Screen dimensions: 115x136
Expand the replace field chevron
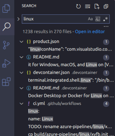[x=18, y=19]
